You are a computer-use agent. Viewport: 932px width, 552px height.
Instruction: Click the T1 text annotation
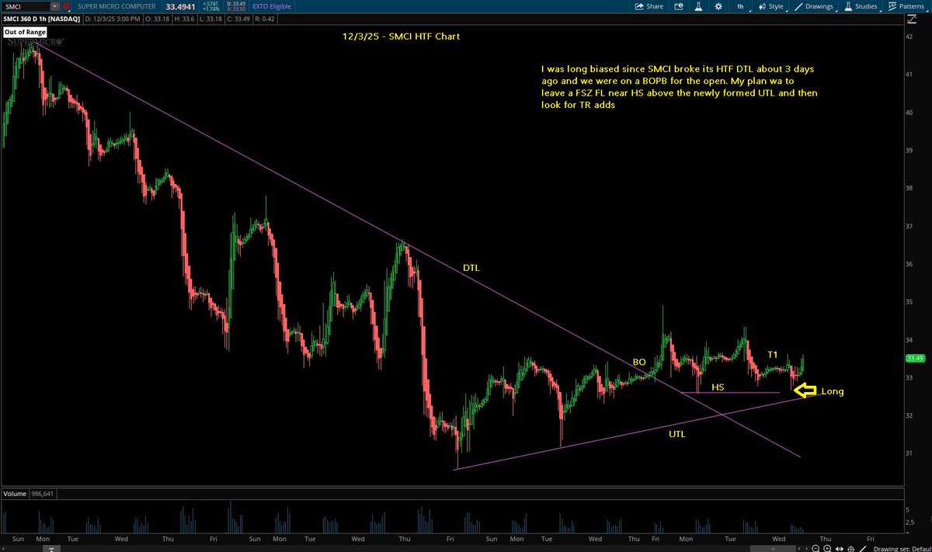pos(773,354)
